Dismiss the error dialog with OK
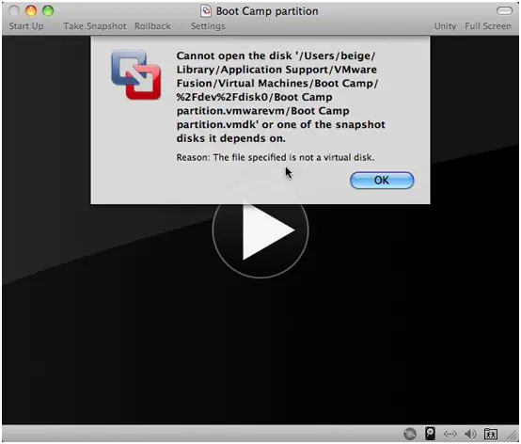 pos(382,181)
